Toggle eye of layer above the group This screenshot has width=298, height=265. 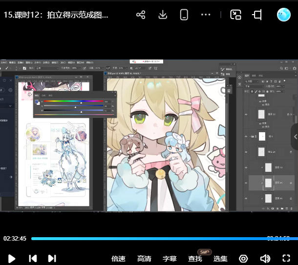[246, 115]
